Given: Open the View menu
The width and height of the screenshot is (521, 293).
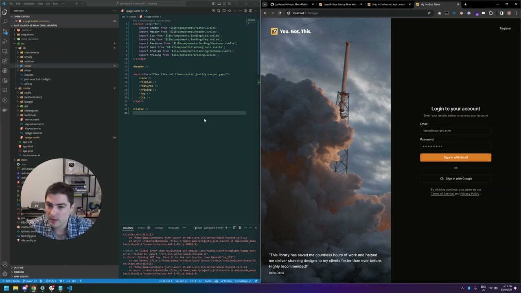Looking at the screenshot, I should point(40,4).
